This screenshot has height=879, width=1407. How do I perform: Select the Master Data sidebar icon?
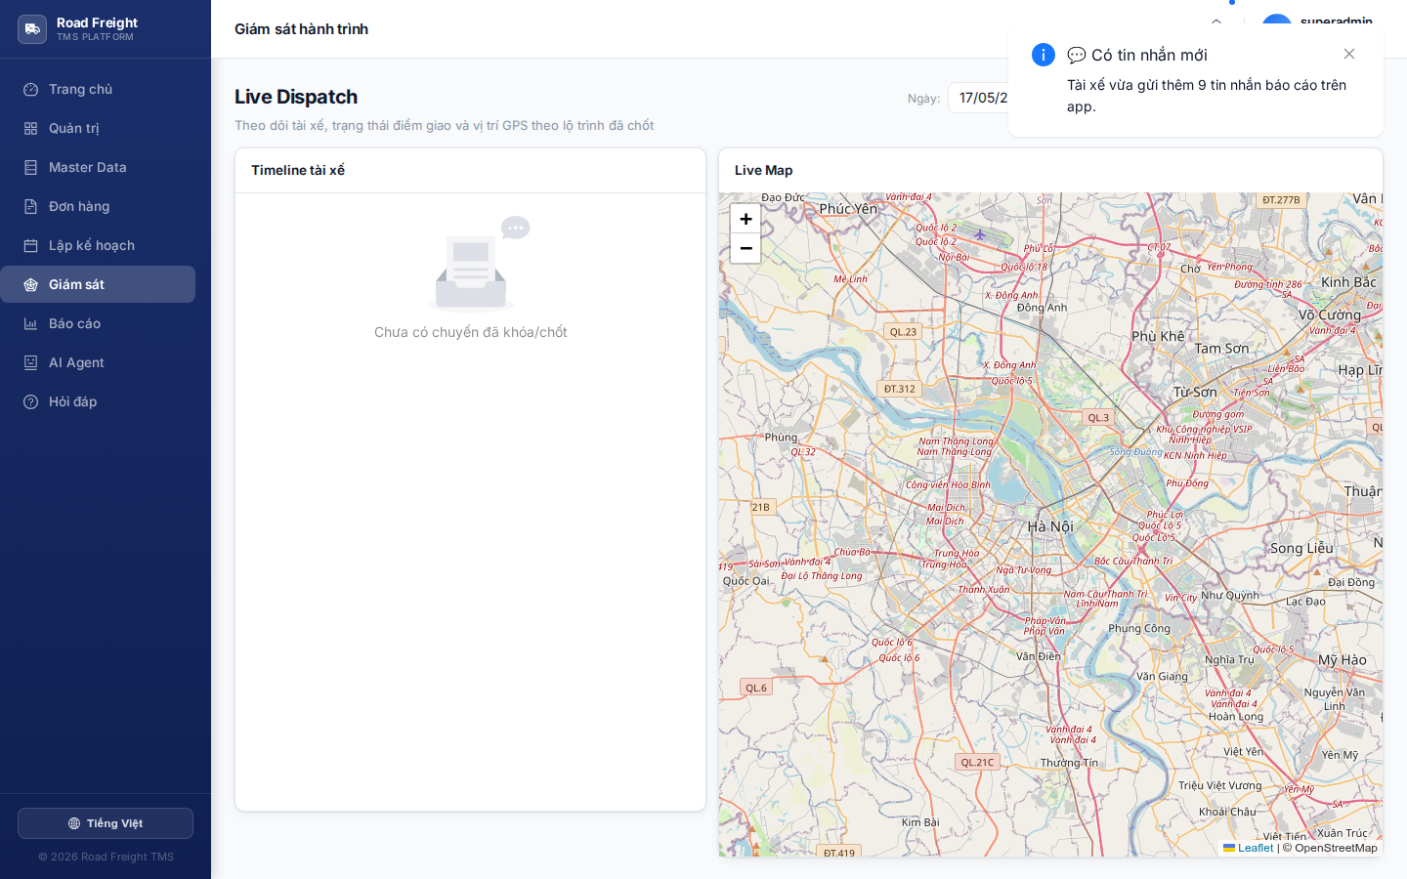[x=31, y=167]
